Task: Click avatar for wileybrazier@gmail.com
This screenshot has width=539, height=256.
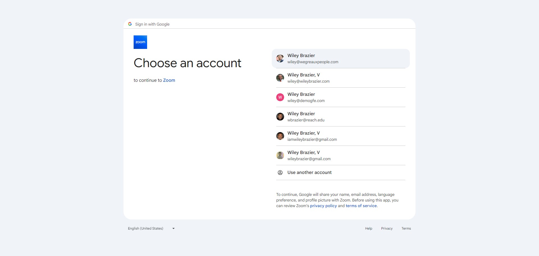Action: click(x=280, y=155)
